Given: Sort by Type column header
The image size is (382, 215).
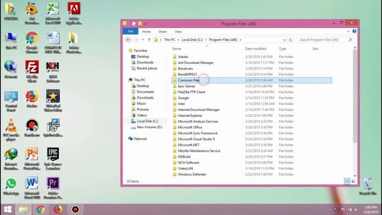Looking at the screenshot, I should pyautogui.click(x=282, y=49).
